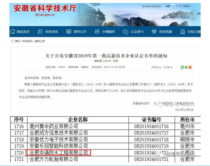Click the home icon beside 网站首页

[13, 32]
